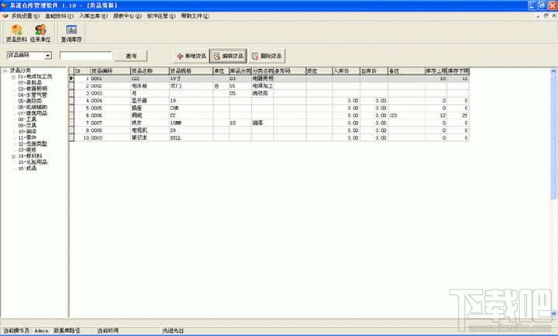
Task: Click the 库存下限 column header
Action: (x=458, y=71)
